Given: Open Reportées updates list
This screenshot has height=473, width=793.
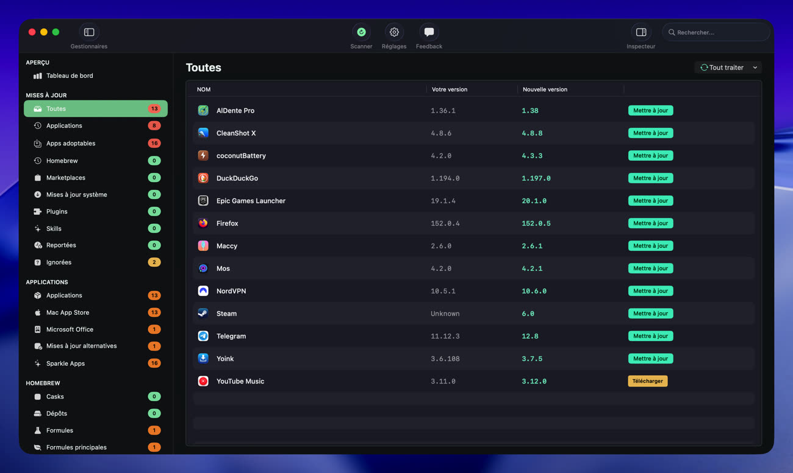Looking at the screenshot, I should click(x=96, y=245).
